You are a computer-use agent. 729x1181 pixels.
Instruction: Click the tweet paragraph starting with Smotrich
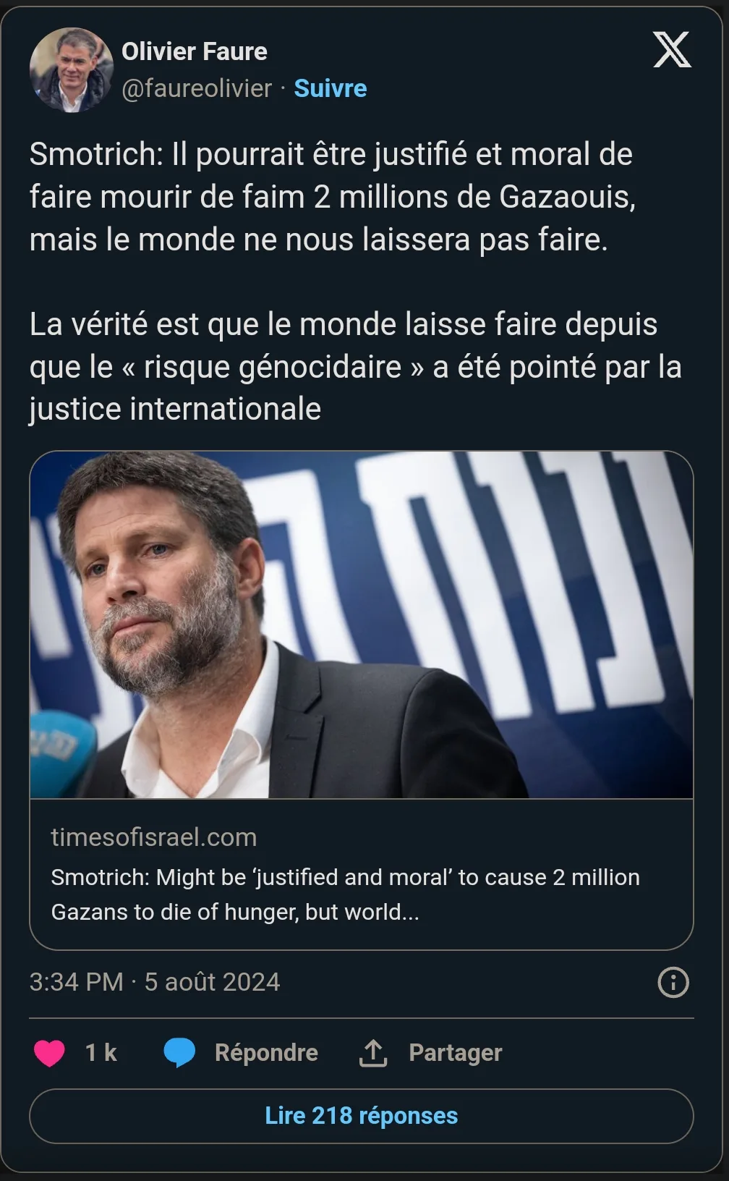tap(332, 197)
